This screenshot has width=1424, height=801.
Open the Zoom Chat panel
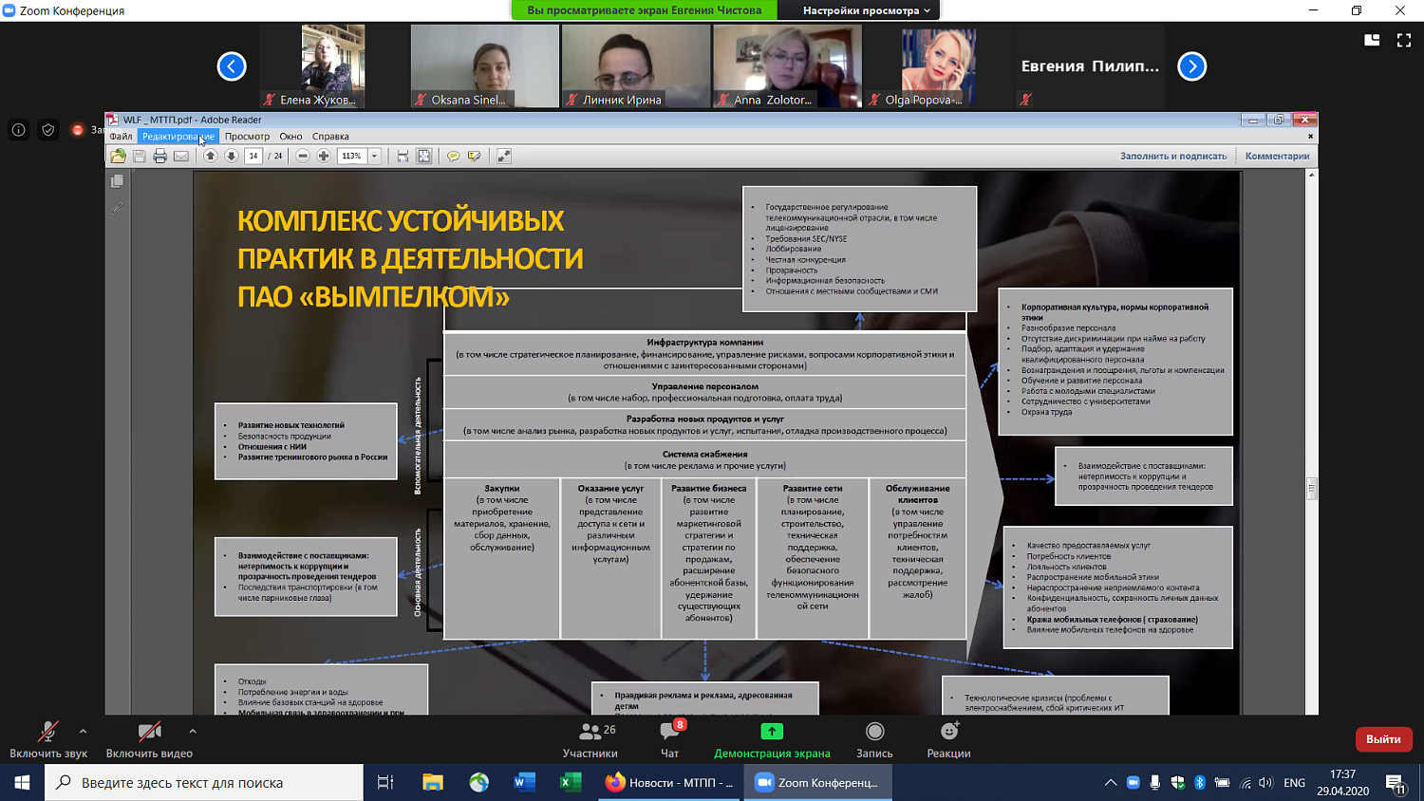click(670, 739)
